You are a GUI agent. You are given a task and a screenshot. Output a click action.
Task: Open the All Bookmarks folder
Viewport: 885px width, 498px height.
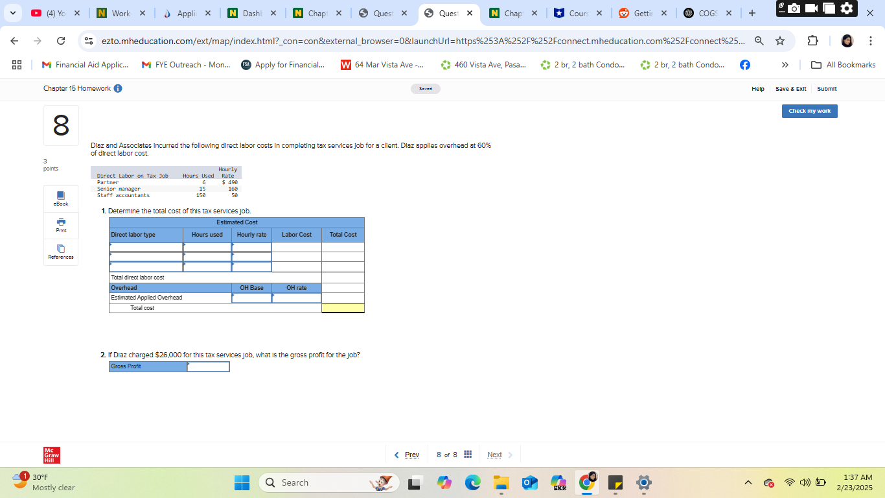(x=844, y=65)
